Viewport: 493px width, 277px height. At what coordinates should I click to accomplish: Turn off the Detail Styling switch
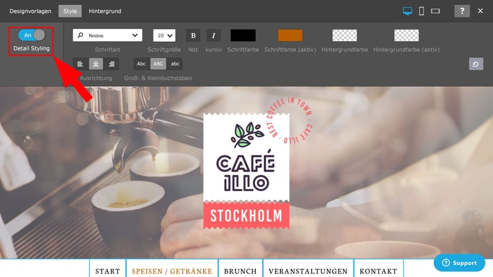click(x=31, y=36)
